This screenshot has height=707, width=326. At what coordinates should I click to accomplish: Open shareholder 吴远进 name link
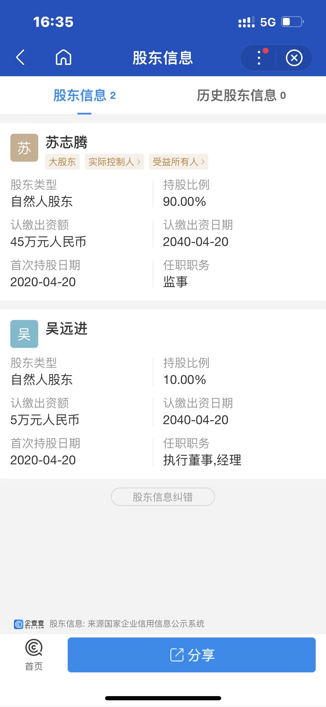pyautogui.click(x=67, y=328)
